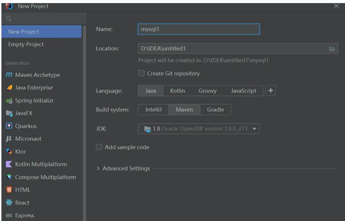
Task: Click the sidebar search field
Action: (x=44, y=19)
